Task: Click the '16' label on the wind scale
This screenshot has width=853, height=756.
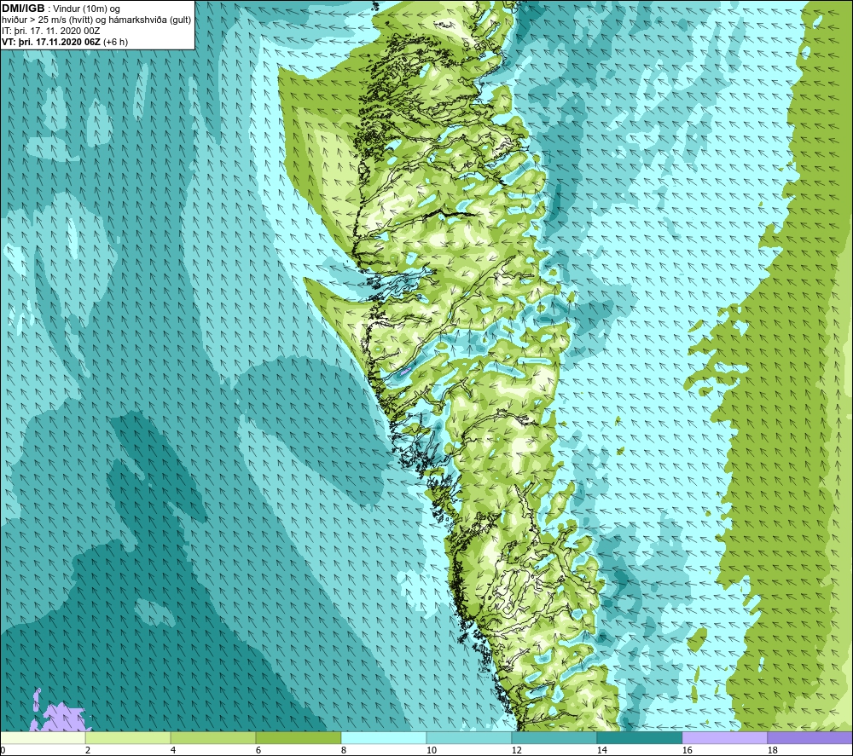Action: (687, 751)
